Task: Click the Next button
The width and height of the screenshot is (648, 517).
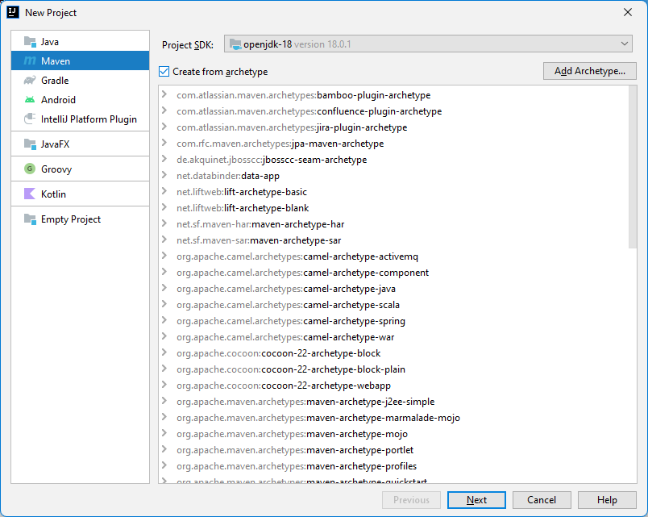Action: pos(476,500)
